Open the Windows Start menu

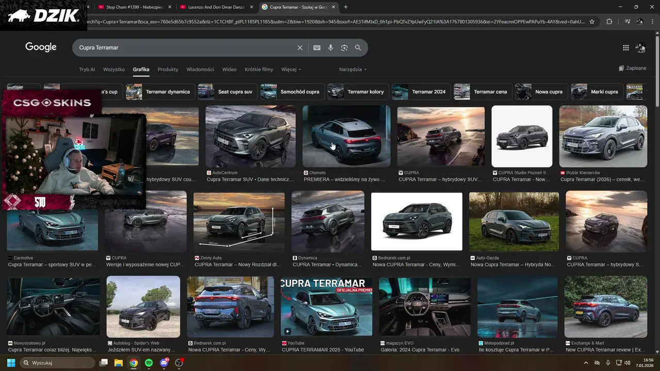tap(11, 363)
